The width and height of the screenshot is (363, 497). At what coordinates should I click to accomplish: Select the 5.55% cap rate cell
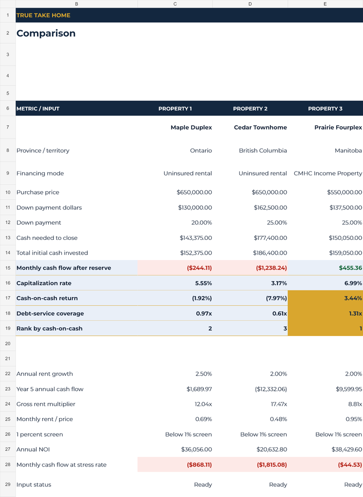[175, 283]
